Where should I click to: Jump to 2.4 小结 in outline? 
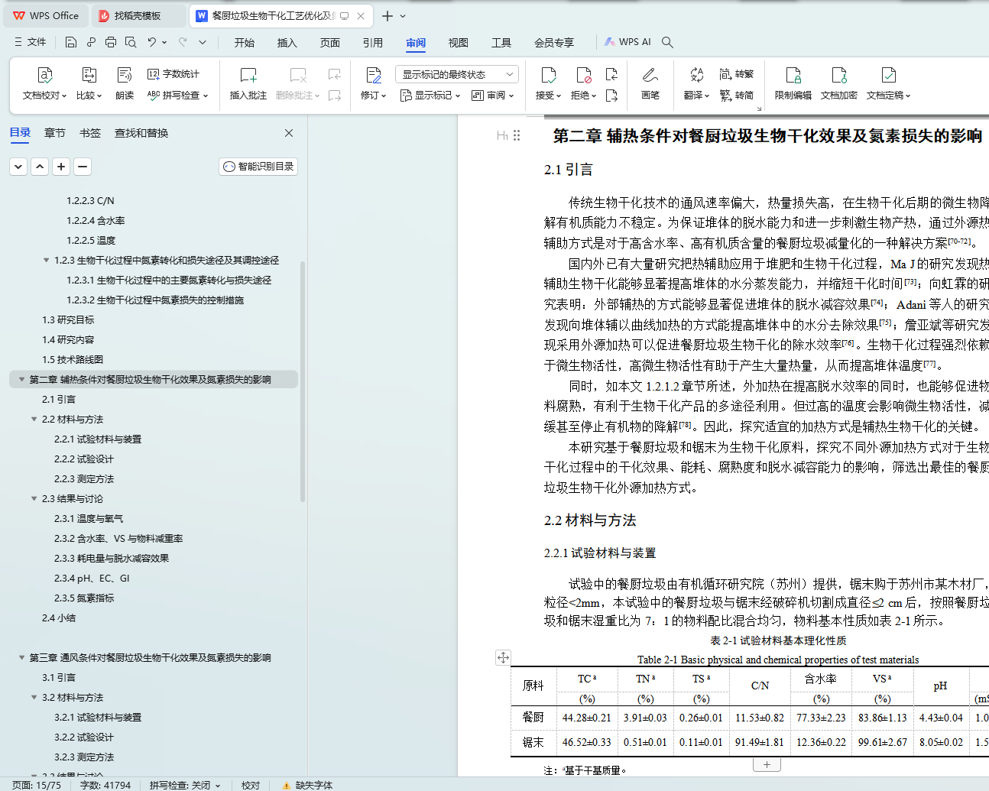coord(59,618)
